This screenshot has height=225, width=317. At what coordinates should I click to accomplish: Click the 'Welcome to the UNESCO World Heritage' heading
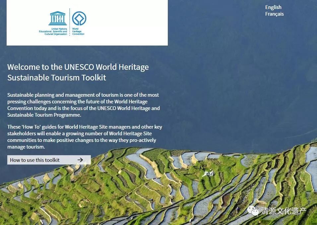(78, 72)
